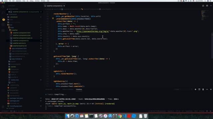Open the File menu

click(x=10, y=1)
